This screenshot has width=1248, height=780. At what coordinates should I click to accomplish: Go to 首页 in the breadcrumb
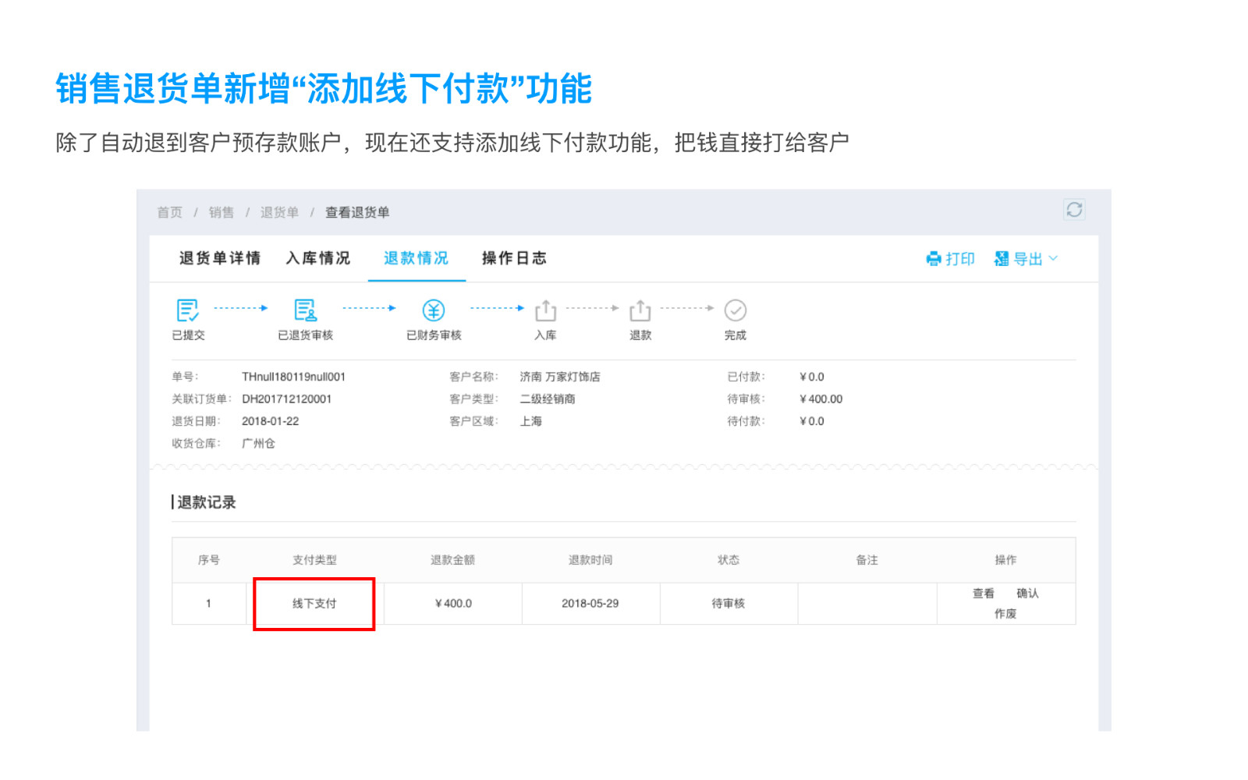click(x=169, y=212)
